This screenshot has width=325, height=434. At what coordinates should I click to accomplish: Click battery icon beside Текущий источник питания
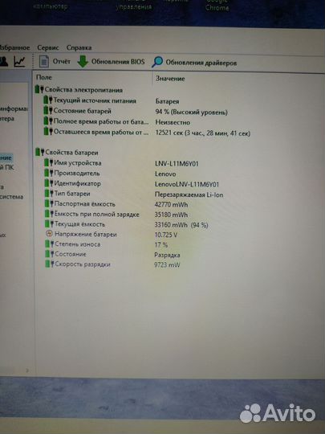(x=48, y=100)
